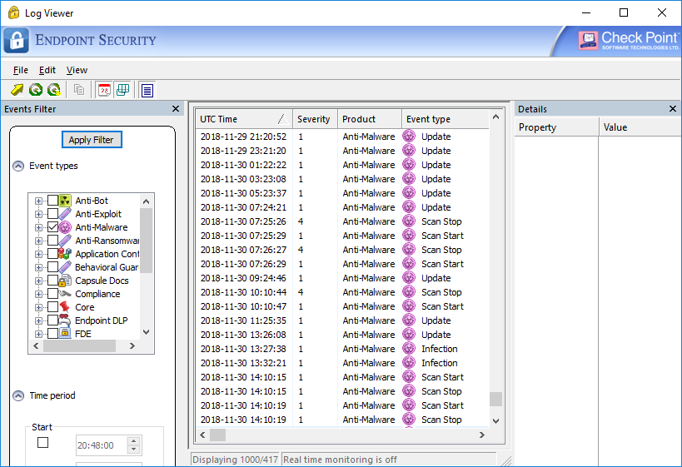The width and height of the screenshot is (682, 467).
Task: Click event types tree vertical scrollbar thumb
Action: [147, 241]
